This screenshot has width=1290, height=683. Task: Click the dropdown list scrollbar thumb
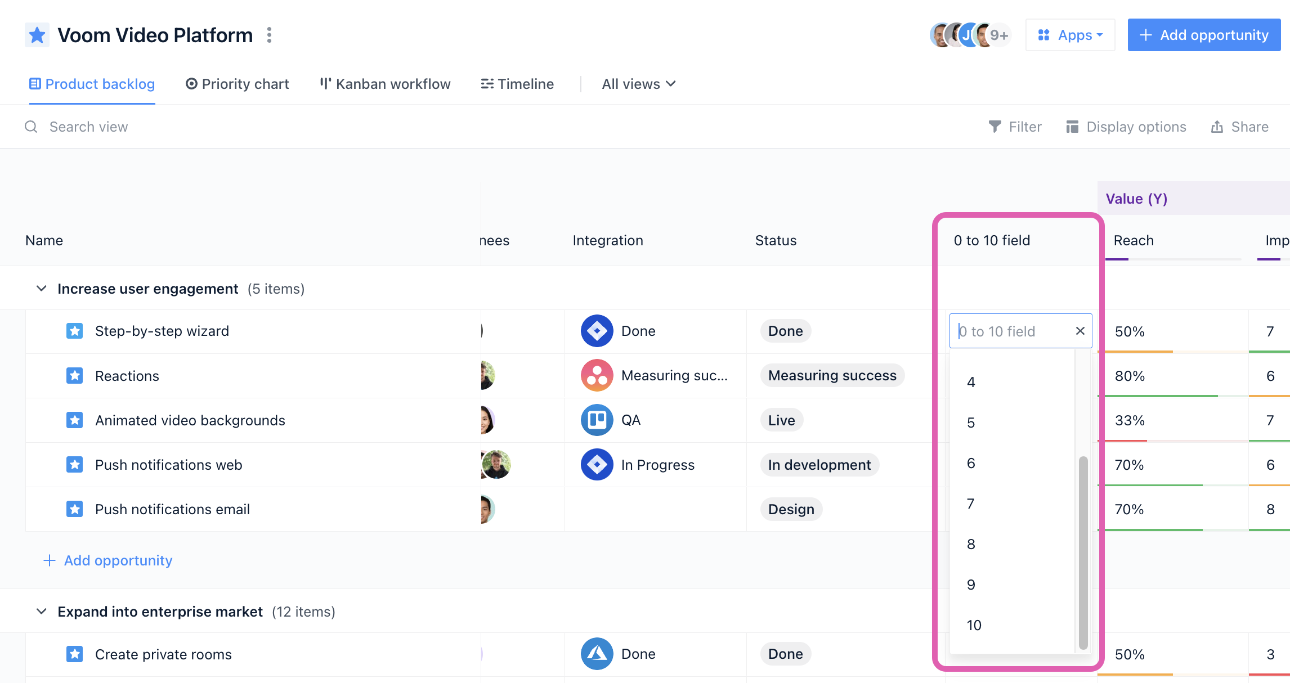pos(1083,552)
